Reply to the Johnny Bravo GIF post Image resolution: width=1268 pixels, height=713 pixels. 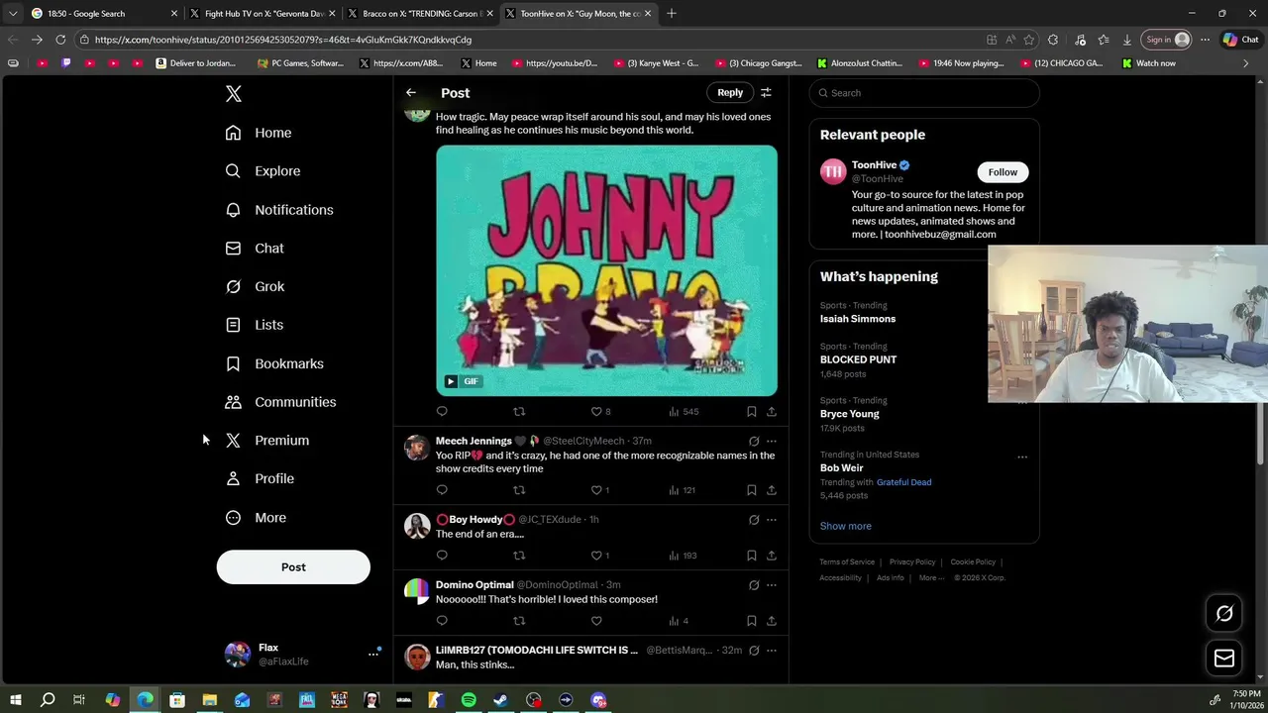pos(442,411)
